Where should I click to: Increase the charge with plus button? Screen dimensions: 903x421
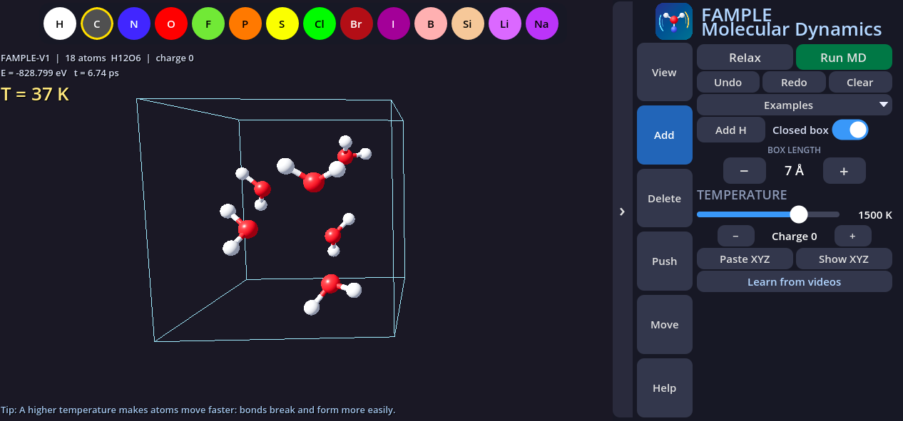(852, 236)
